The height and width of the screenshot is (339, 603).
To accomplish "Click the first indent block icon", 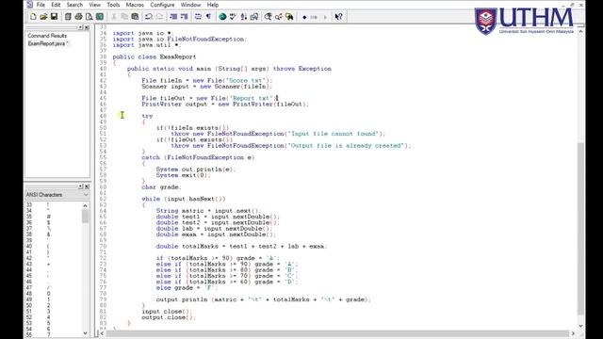I will 173,17.
